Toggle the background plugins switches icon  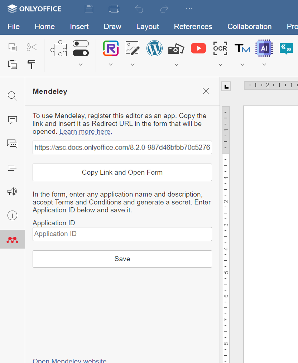(81, 48)
